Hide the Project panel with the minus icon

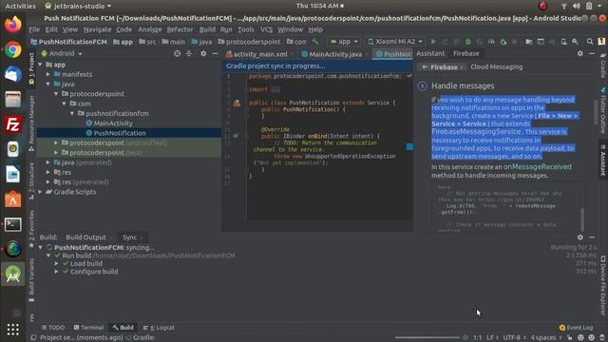[x=215, y=53]
